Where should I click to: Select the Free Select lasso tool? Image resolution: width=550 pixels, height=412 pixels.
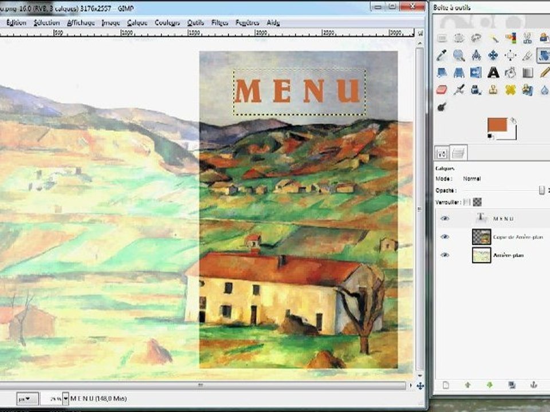pyautogui.click(x=476, y=38)
